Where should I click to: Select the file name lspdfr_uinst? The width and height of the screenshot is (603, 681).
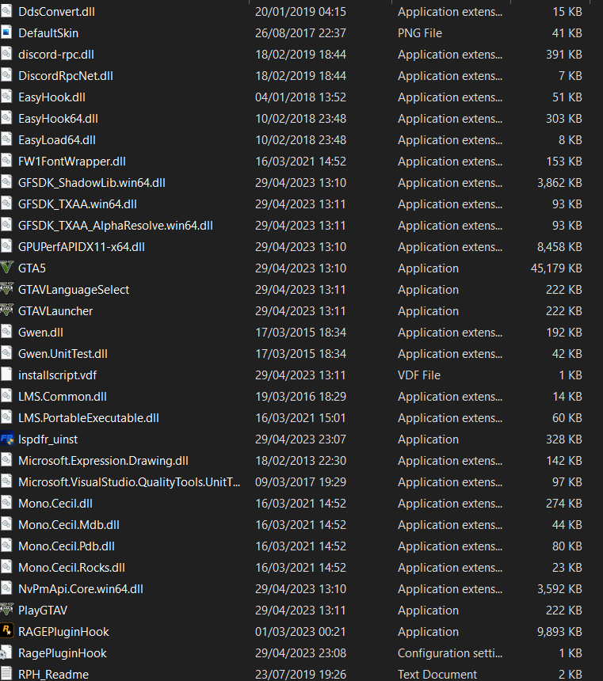48,439
